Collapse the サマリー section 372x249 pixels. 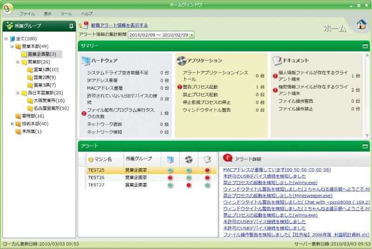365,46
